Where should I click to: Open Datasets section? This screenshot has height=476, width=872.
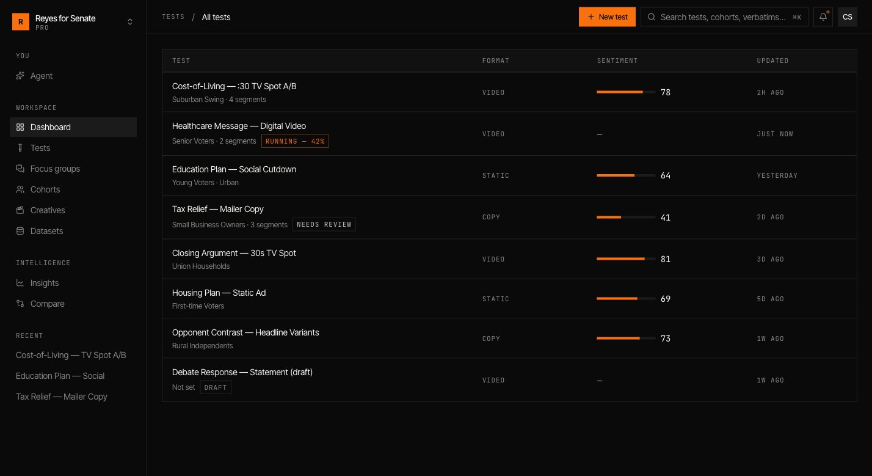(x=73, y=231)
